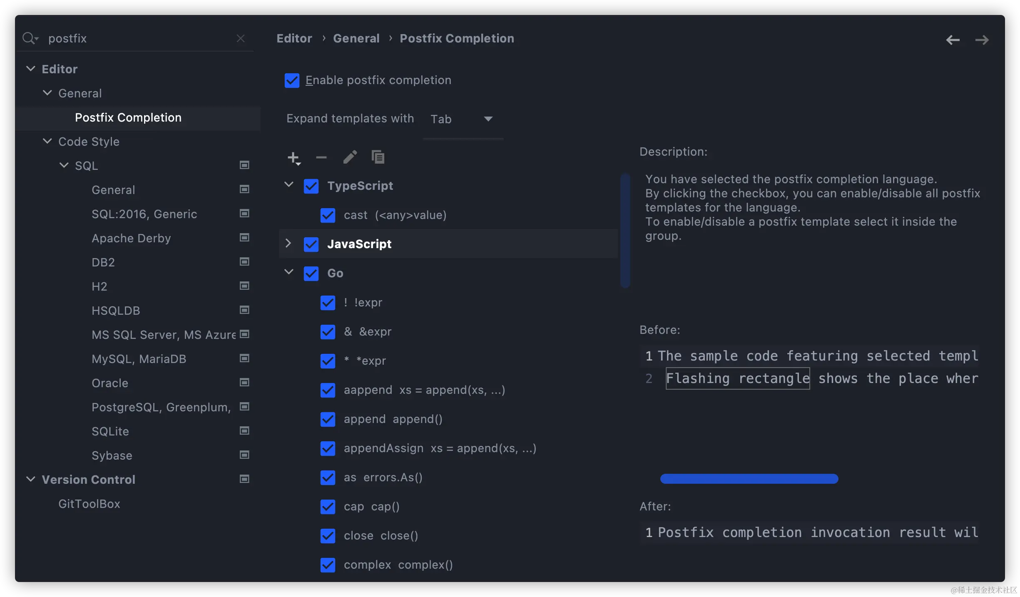Click the horizontal scrollbar under Before preview
1020x597 pixels.
749,479
